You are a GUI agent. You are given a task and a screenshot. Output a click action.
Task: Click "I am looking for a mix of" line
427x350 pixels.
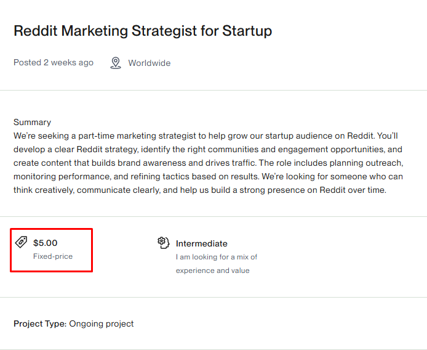(x=217, y=257)
